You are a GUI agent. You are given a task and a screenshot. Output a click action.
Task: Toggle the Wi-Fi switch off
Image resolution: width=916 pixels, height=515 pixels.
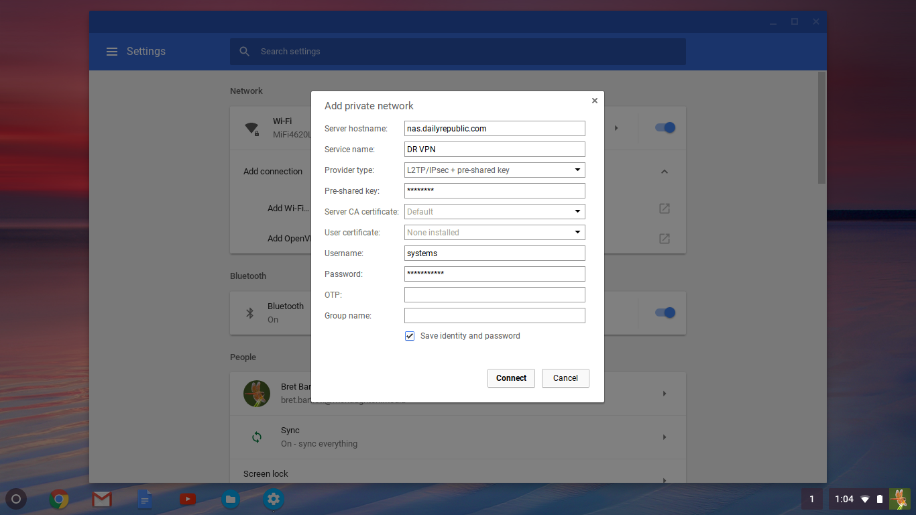(665, 127)
